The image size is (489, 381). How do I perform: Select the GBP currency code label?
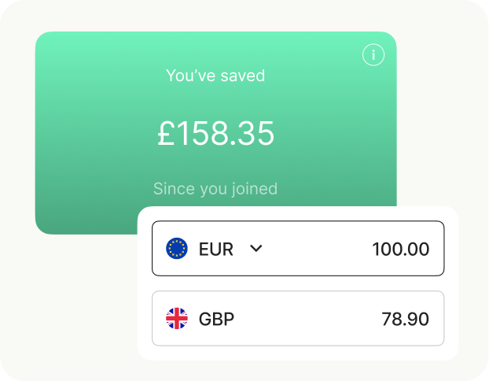(x=217, y=319)
